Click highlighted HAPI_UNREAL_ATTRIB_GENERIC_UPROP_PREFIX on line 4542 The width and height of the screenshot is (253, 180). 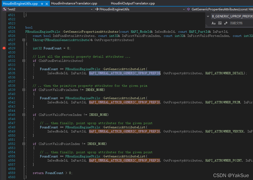click(x=124, y=102)
